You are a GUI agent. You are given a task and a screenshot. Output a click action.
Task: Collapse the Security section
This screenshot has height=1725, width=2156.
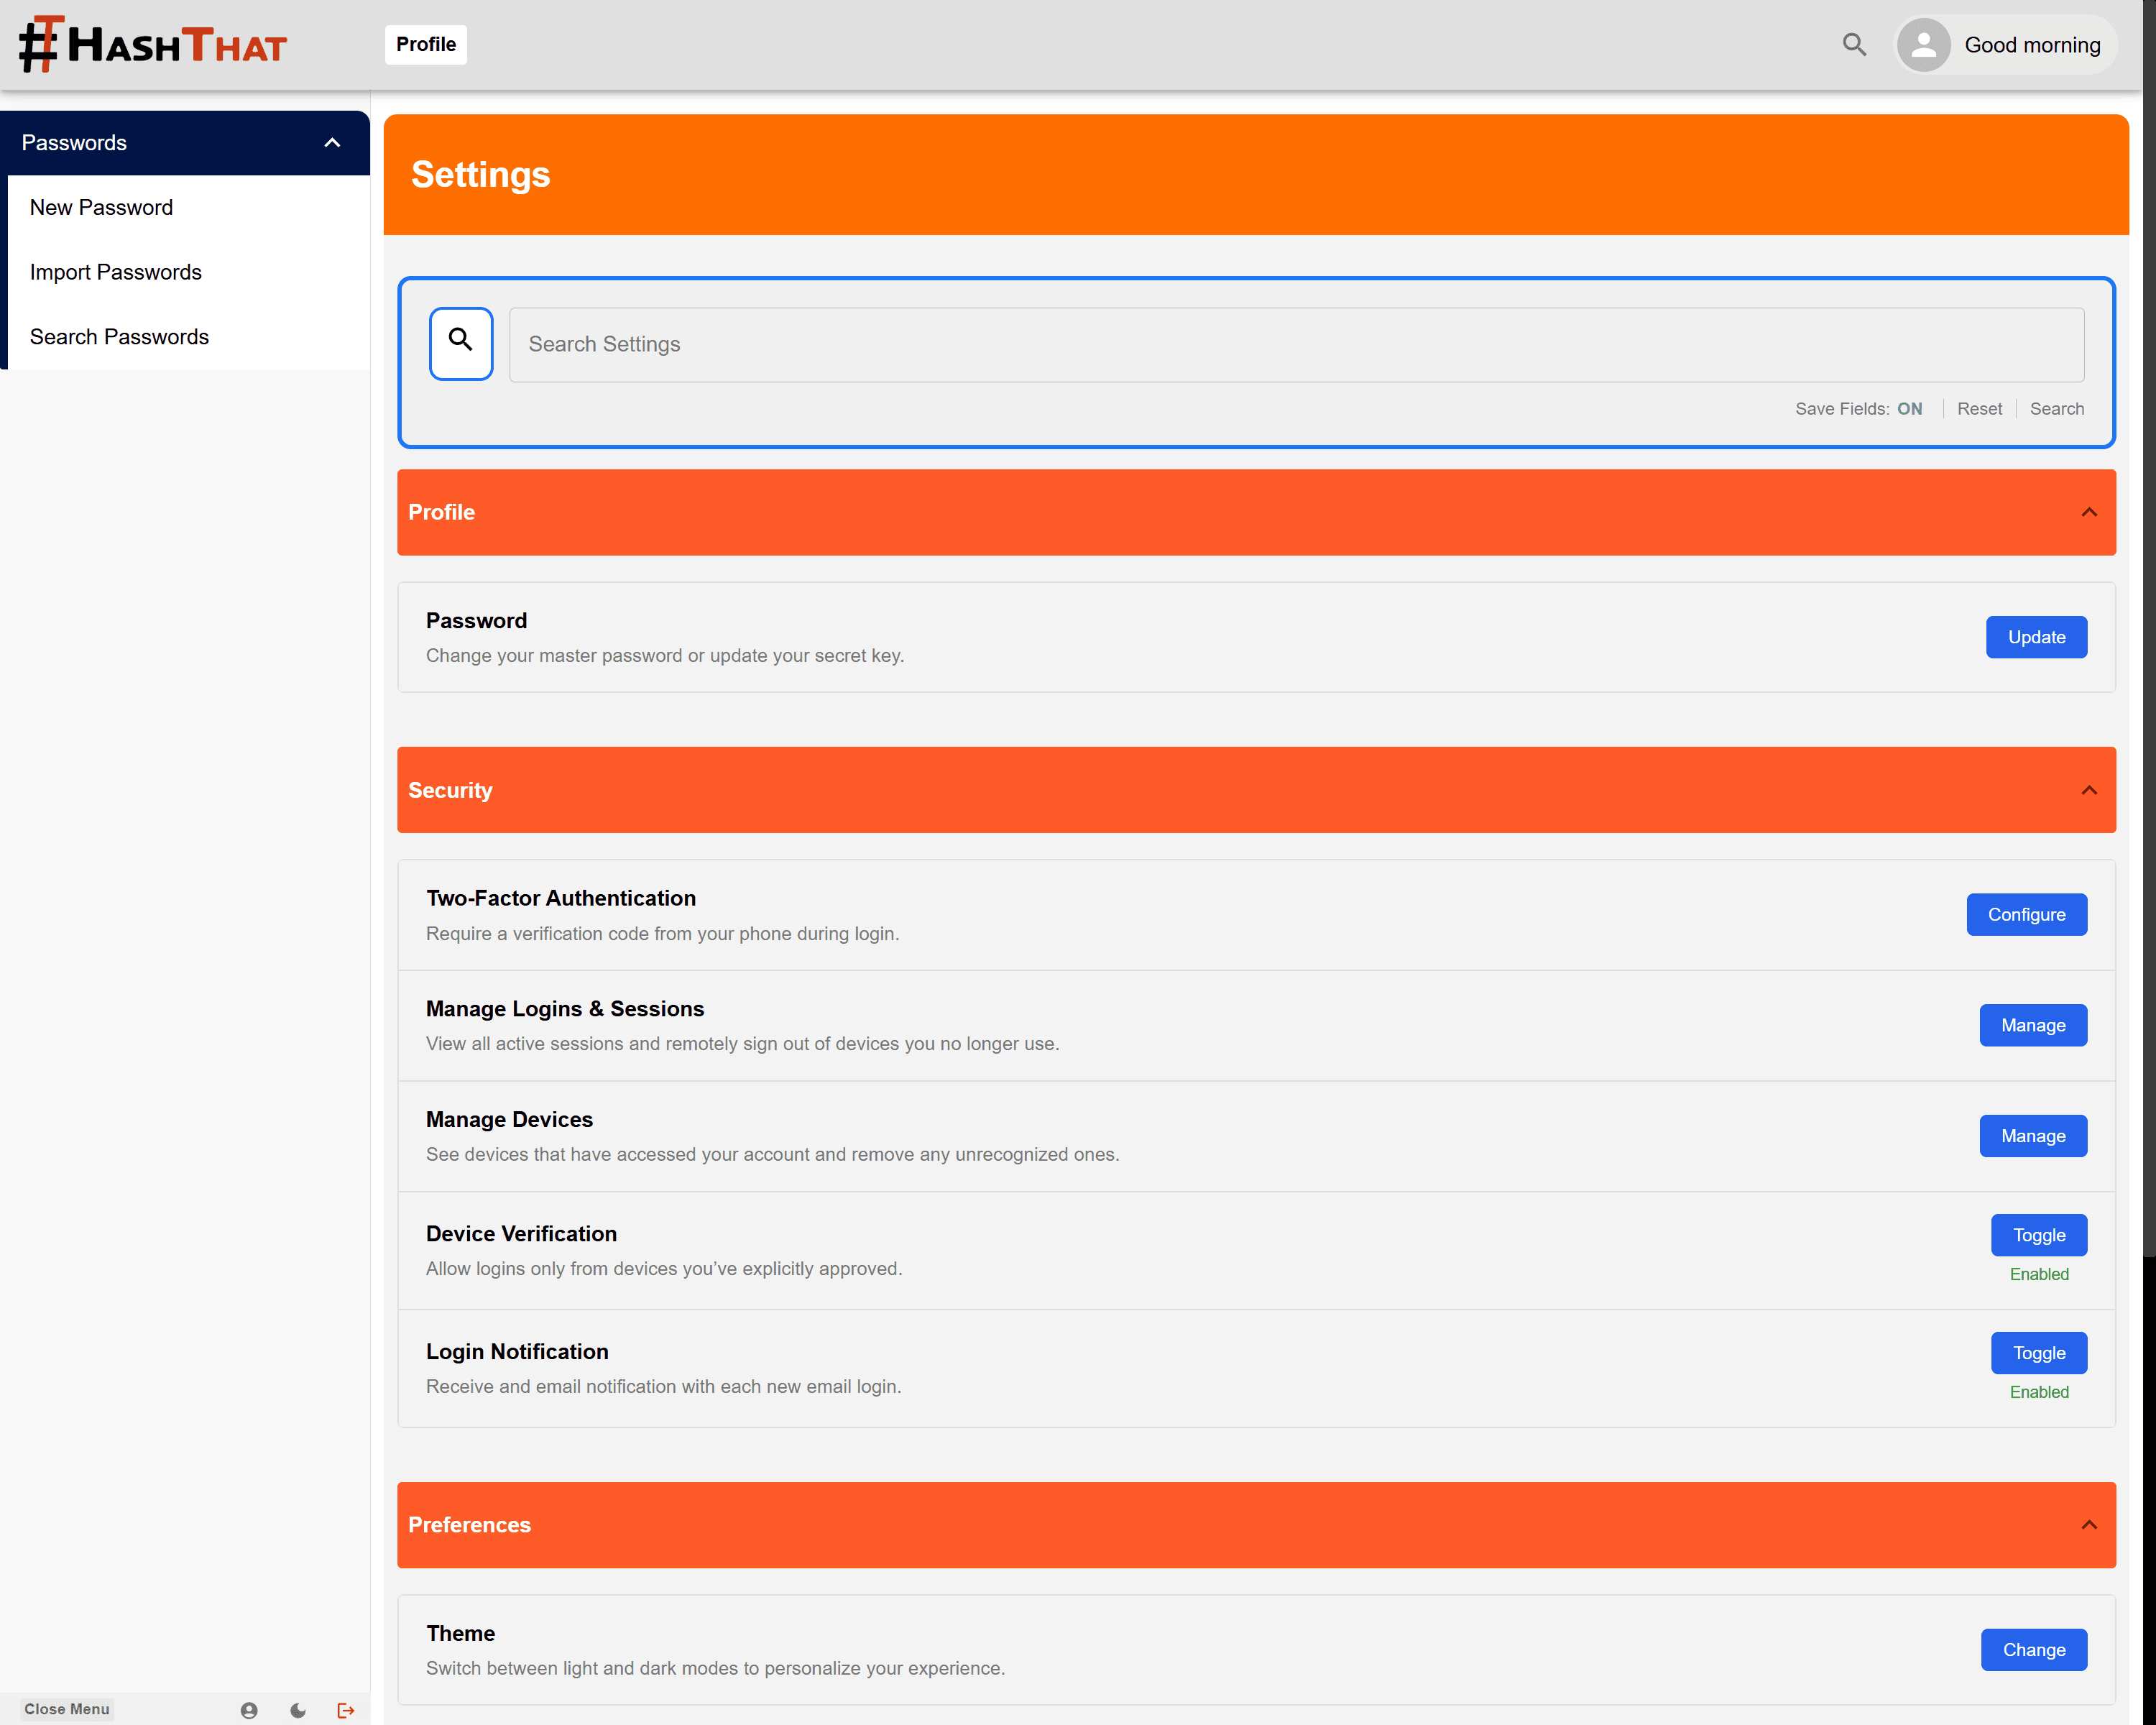tap(2088, 790)
